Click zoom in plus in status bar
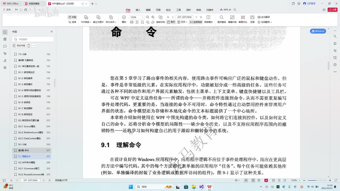Screen dimensions: 340x191 (x=330, y=180)
